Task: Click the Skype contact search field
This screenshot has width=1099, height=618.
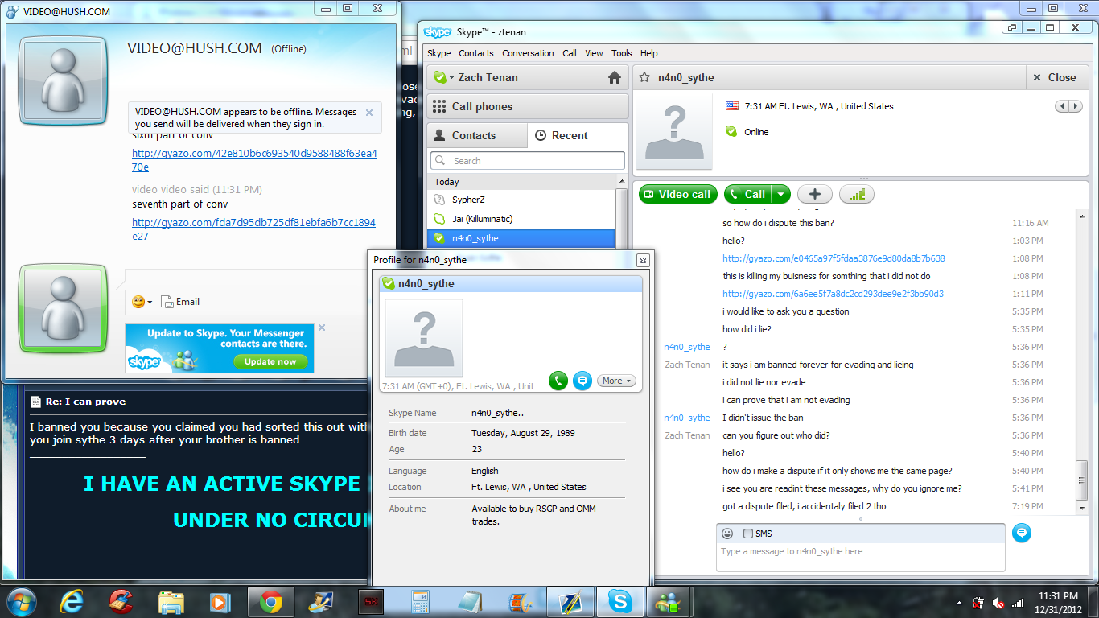Action: (528, 160)
